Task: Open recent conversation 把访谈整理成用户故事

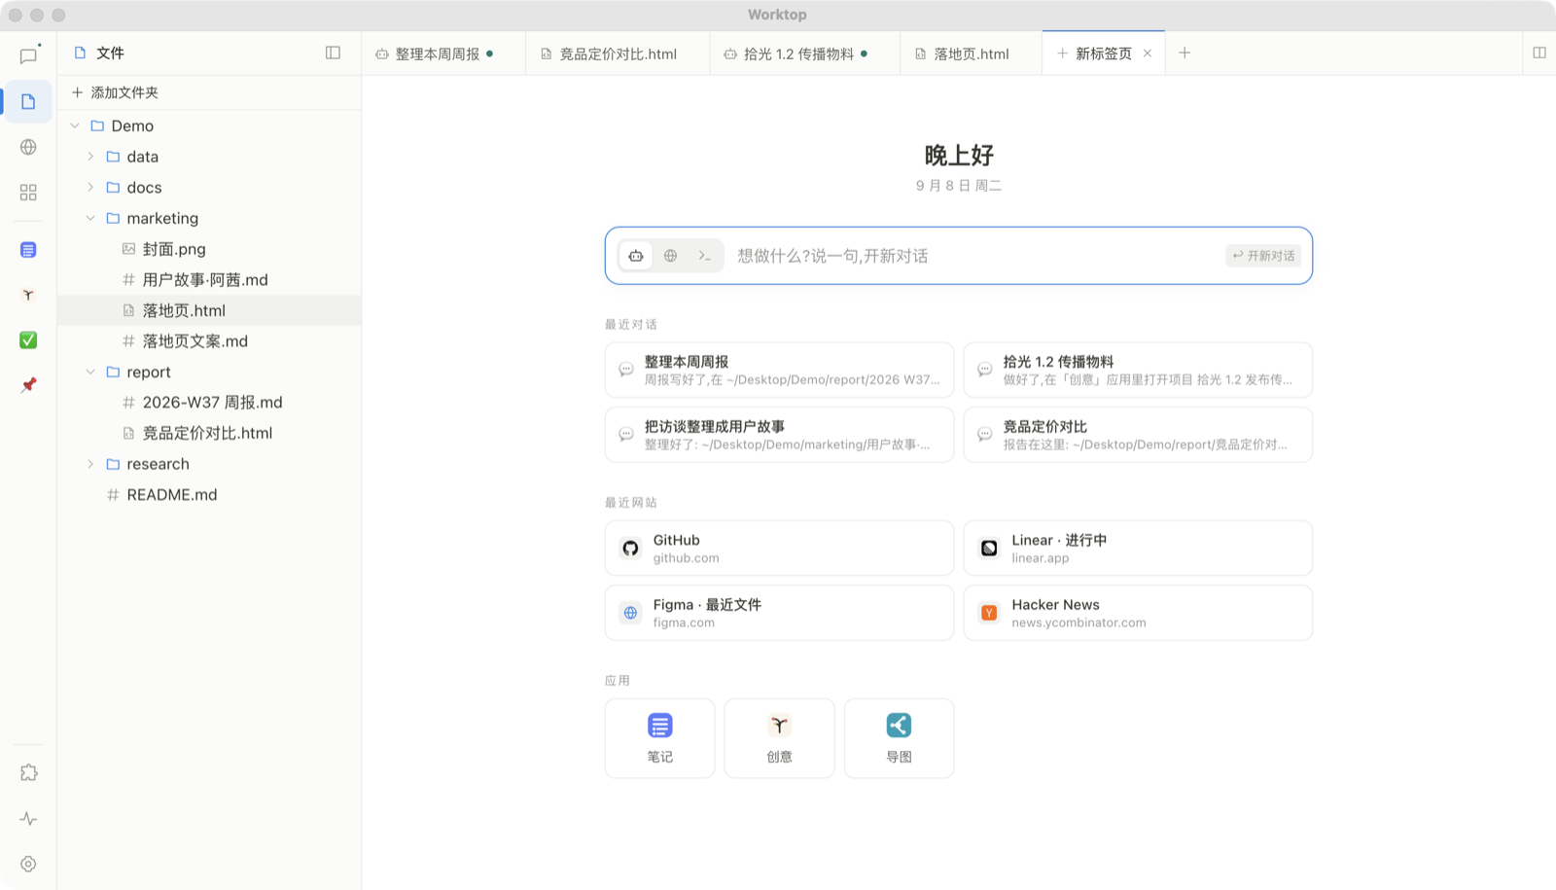Action: coord(779,435)
